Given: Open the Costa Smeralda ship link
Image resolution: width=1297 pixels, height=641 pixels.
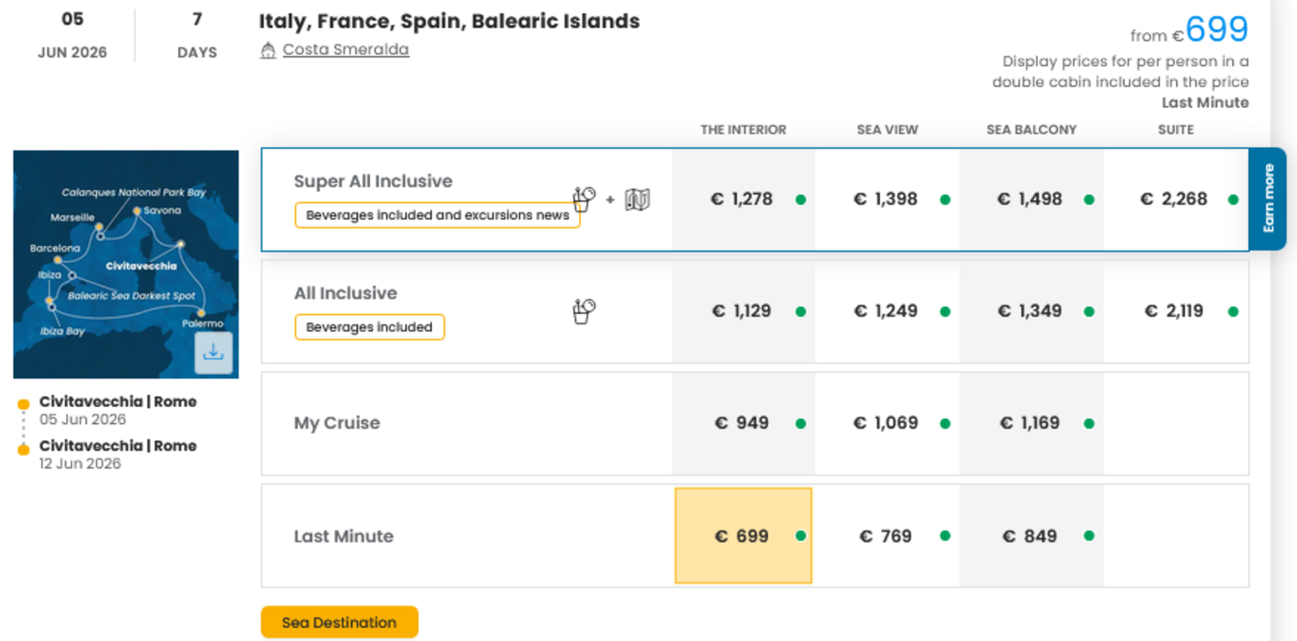Looking at the screenshot, I should coord(345,50).
